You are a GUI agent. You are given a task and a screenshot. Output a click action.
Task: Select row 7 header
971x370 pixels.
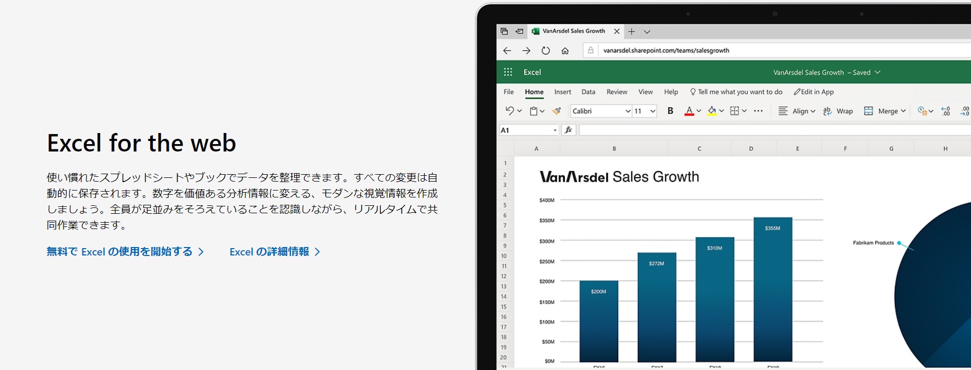505,225
